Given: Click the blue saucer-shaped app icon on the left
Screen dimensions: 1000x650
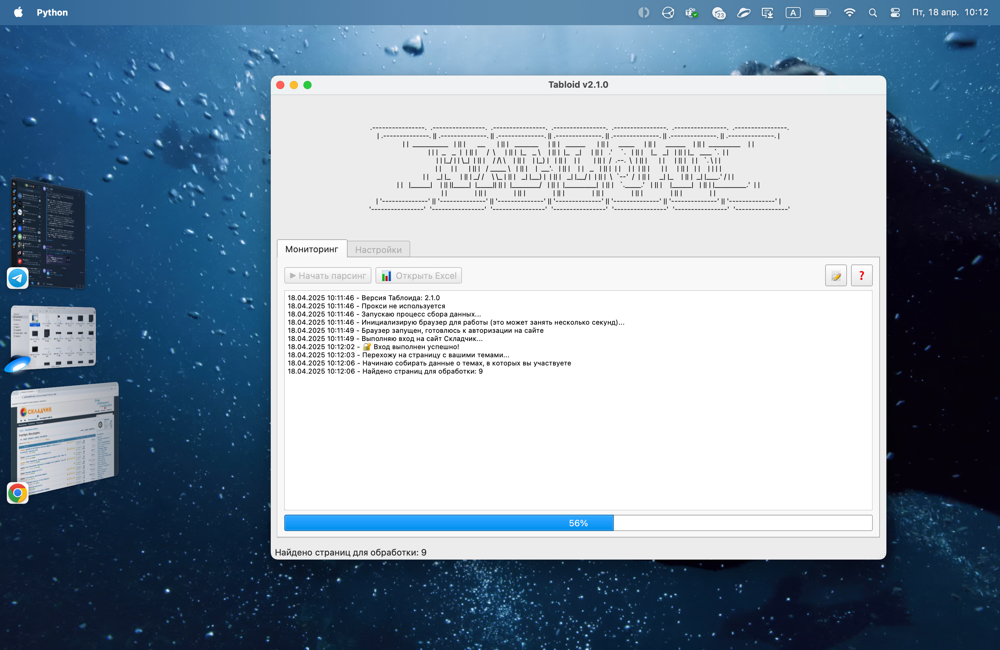Looking at the screenshot, I should 18,364.
